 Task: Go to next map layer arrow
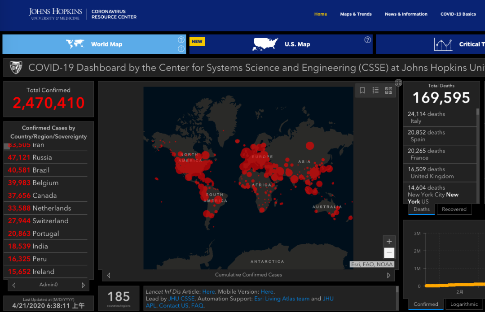coord(388,275)
